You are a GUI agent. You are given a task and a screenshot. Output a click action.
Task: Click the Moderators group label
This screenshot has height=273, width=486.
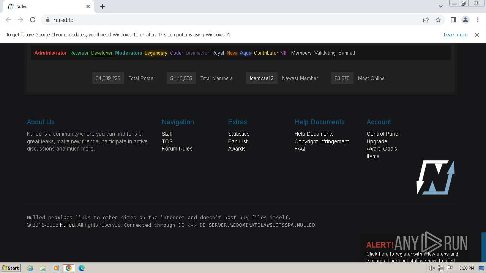pos(128,53)
